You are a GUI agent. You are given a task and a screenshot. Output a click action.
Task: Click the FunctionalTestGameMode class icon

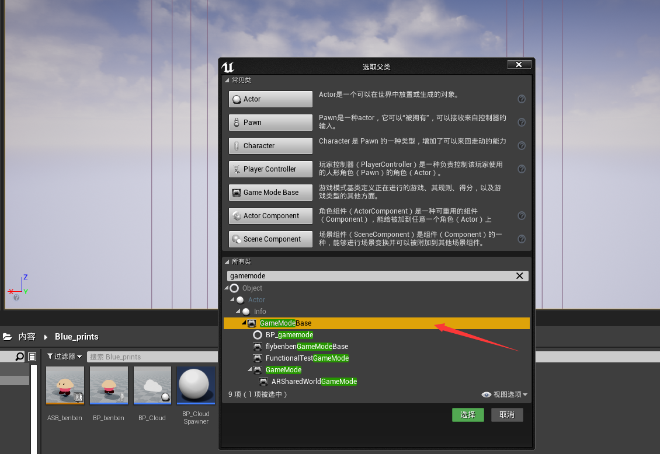(x=258, y=358)
